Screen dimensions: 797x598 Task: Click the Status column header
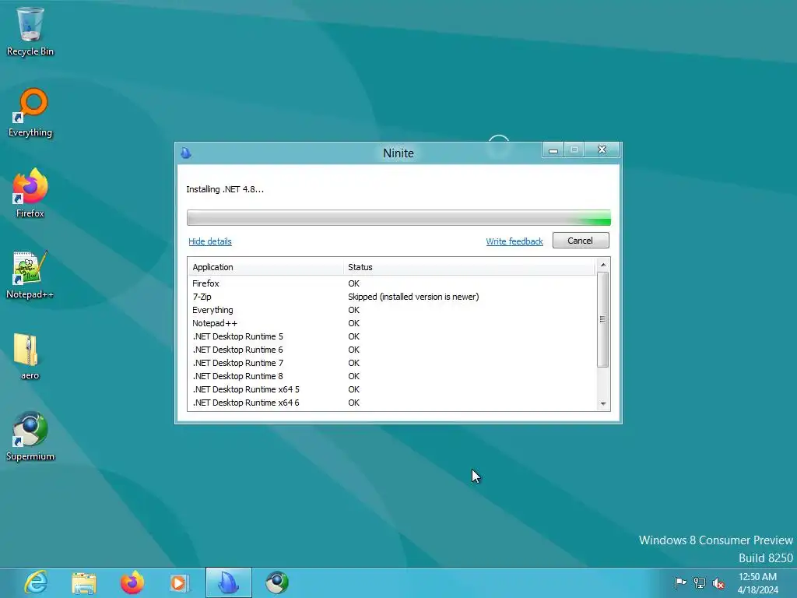click(x=469, y=267)
